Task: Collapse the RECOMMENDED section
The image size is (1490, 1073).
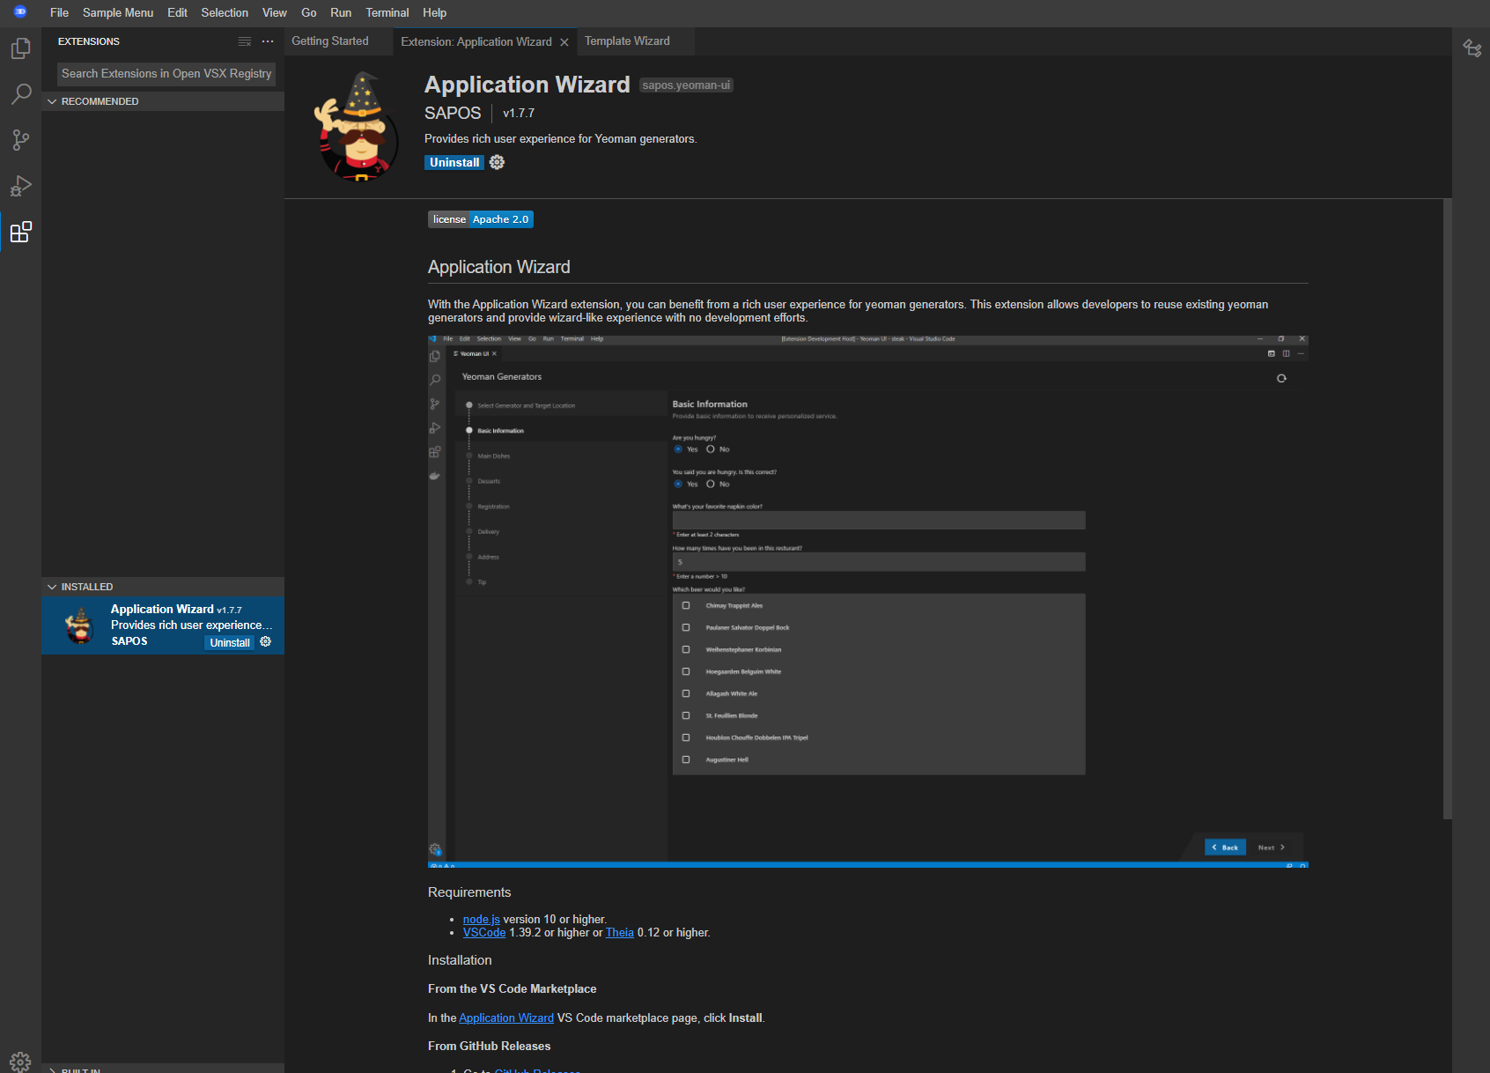Action: click(x=163, y=101)
